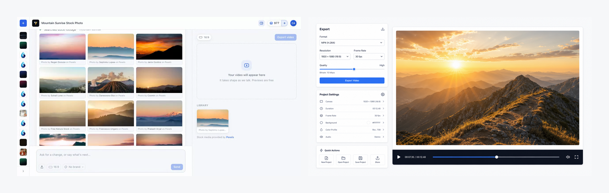Click the Open Project folder action
The height and width of the screenshot is (193, 609).
coord(343,159)
